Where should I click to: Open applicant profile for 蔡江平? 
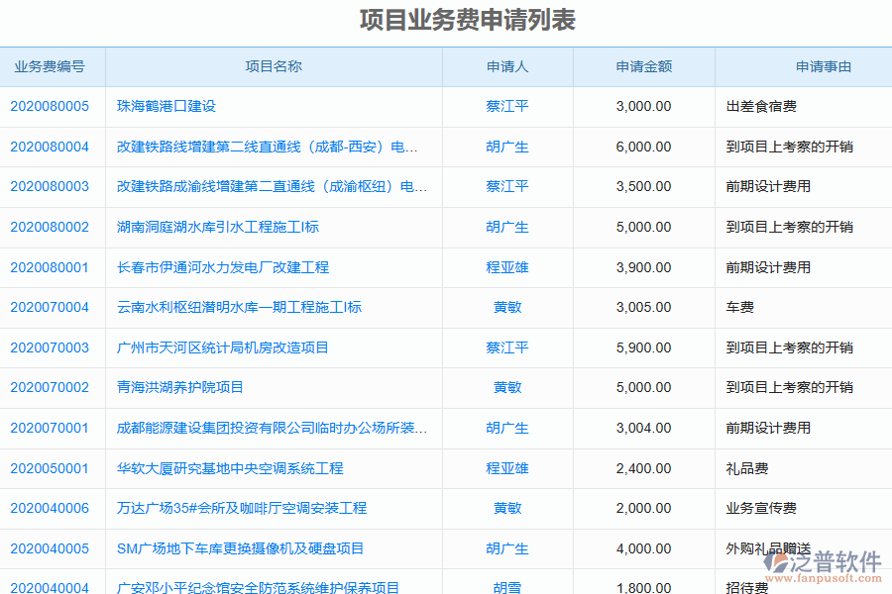(506, 106)
